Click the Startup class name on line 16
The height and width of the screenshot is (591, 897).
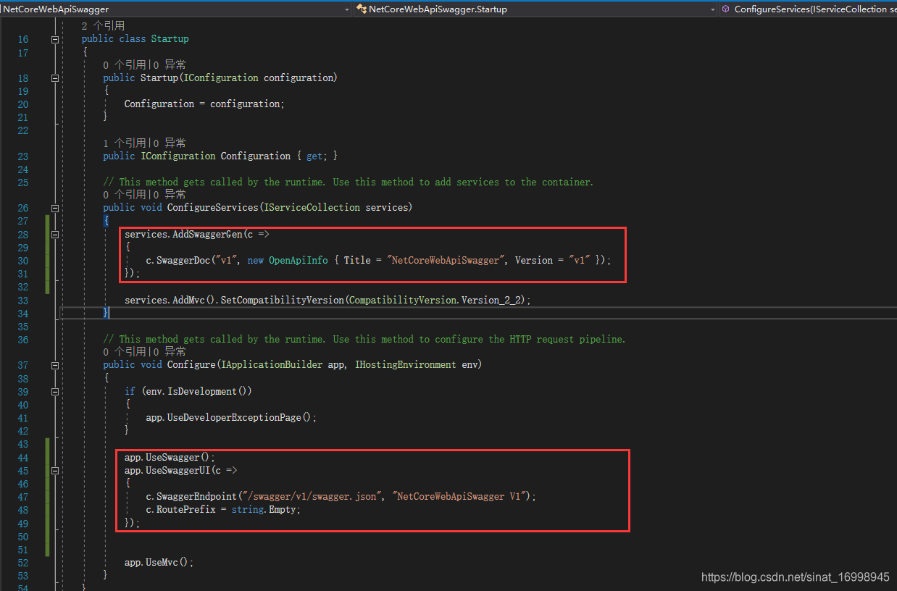[x=170, y=39]
